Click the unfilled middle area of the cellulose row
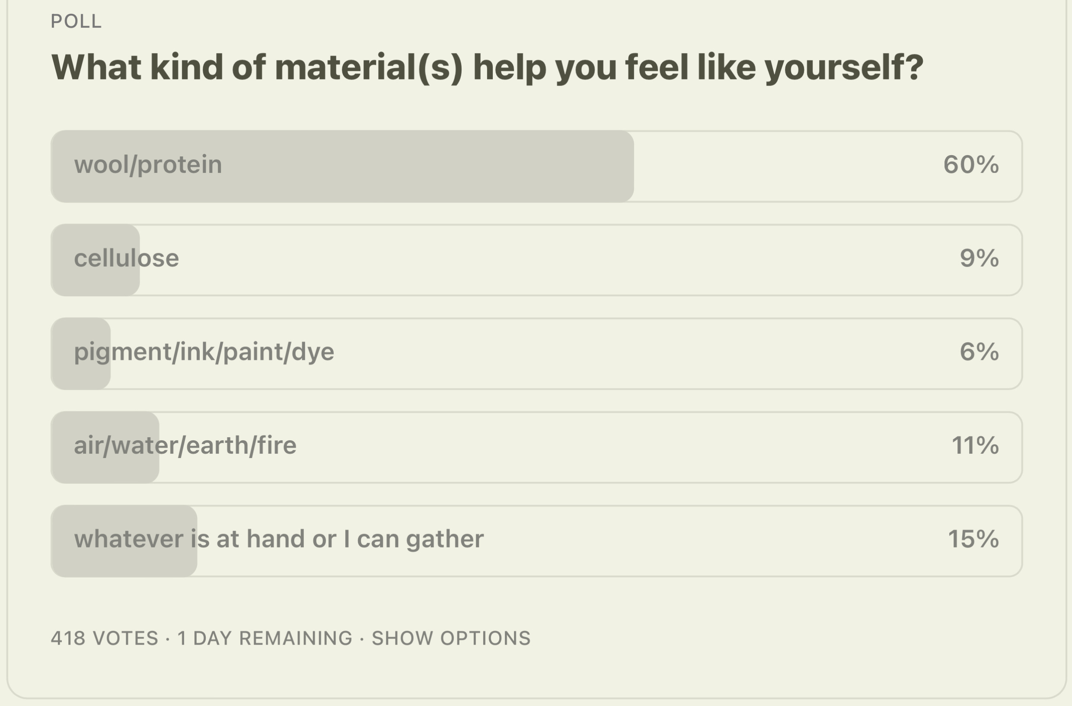 point(540,260)
